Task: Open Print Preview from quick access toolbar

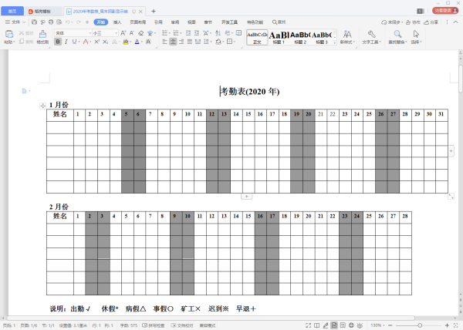Action: click(x=59, y=22)
